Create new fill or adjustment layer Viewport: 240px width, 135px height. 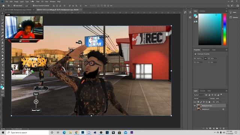point(213,128)
